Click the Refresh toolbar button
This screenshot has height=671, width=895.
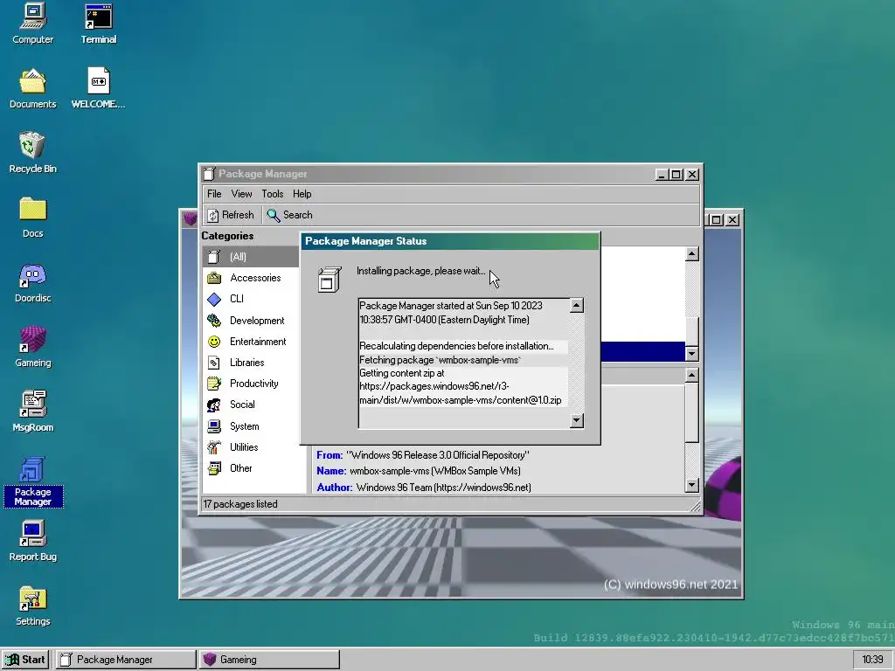coord(231,215)
